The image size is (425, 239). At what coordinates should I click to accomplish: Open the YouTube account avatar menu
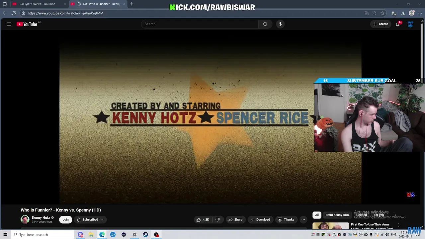click(410, 24)
